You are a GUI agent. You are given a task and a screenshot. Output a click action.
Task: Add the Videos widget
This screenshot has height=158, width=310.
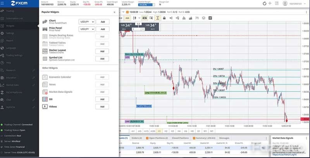coord(102,106)
